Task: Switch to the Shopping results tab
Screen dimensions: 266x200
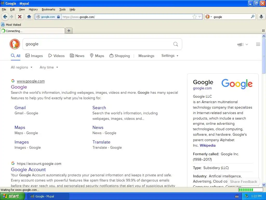Action: pos(119,56)
